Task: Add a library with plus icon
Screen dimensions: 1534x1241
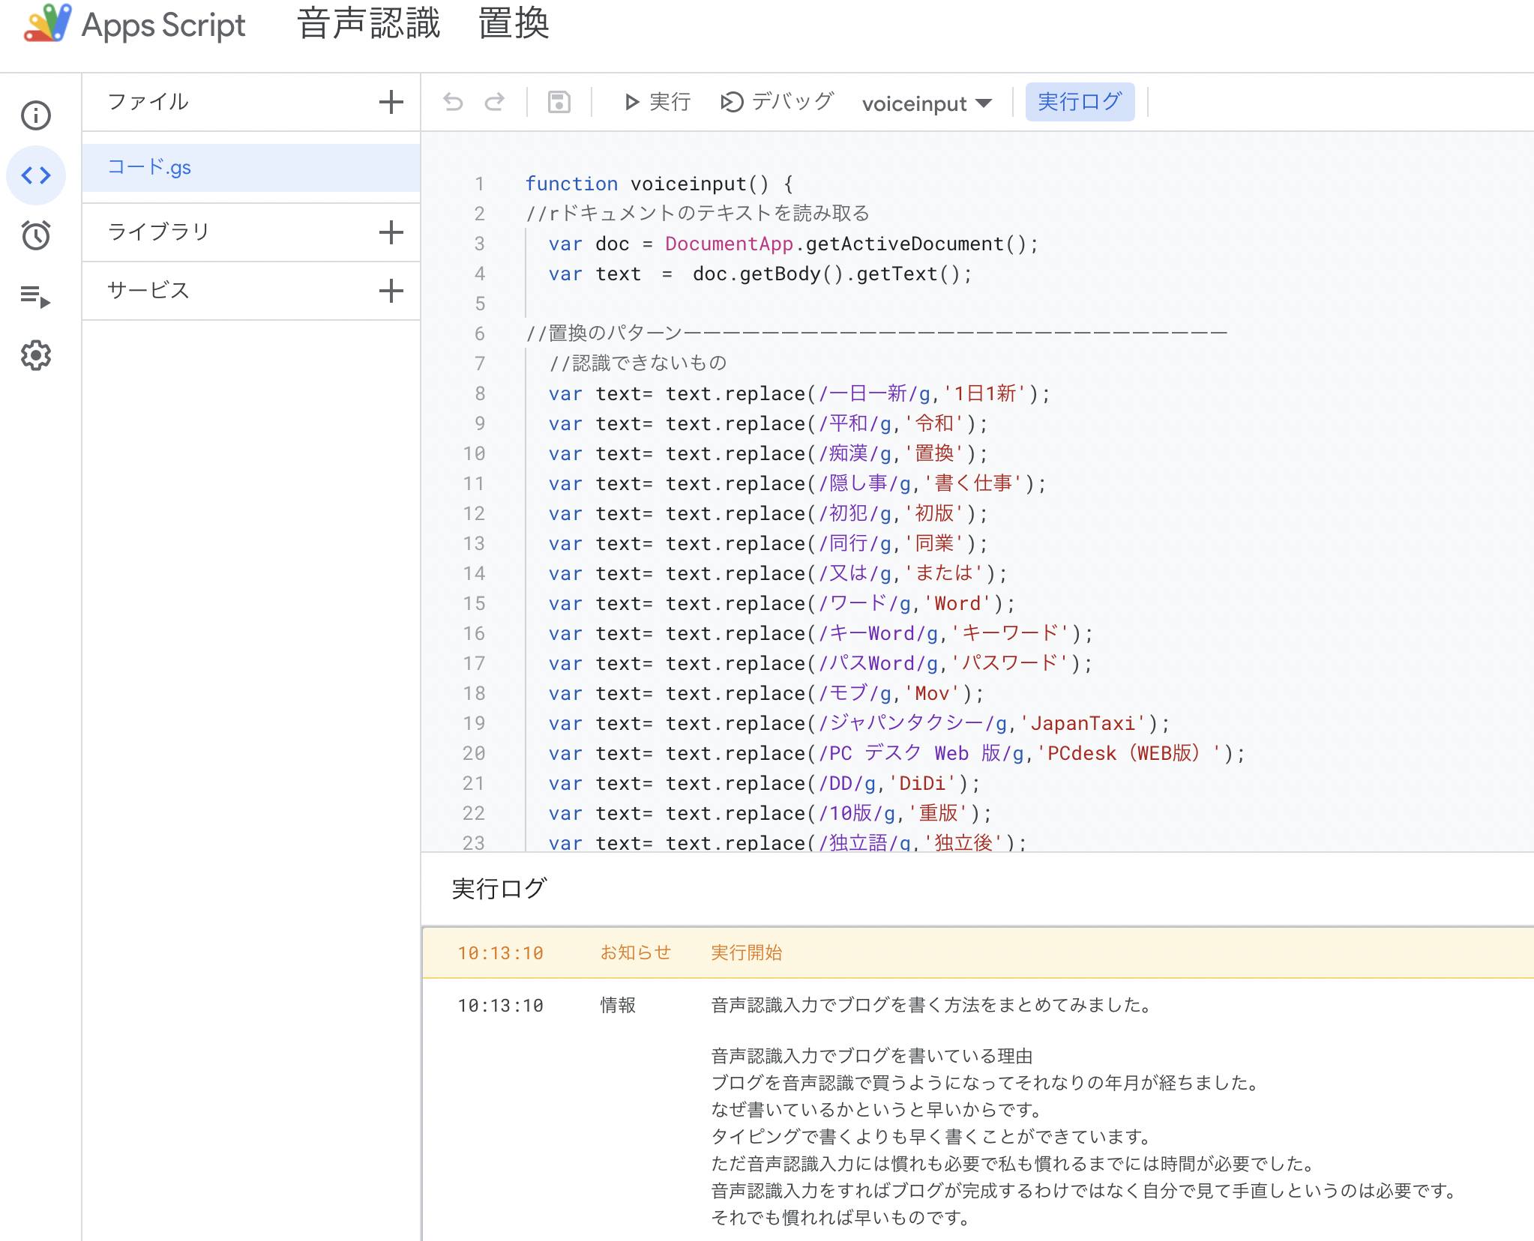Action: pyautogui.click(x=391, y=232)
